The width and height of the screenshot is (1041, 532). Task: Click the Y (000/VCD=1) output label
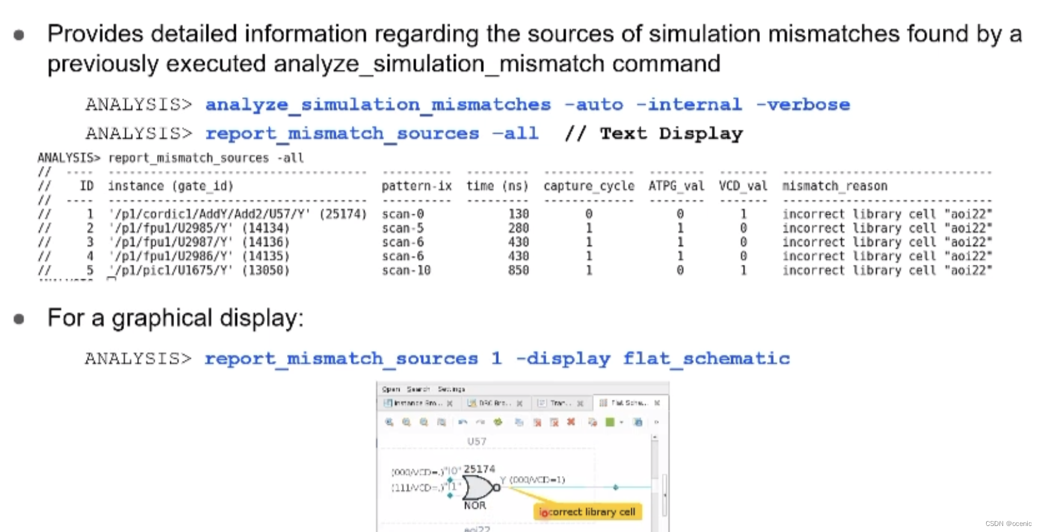click(x=532, y=480)
